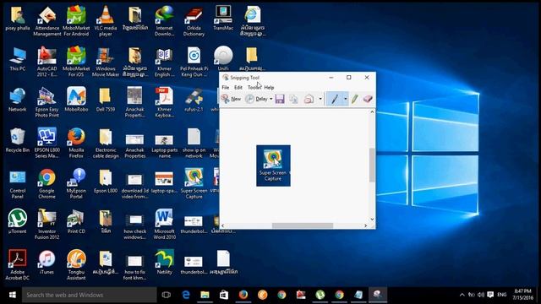Select the MoboMarket For iOS desktop icon
This screenshot has height=304, width=541.
pos(76,62)
